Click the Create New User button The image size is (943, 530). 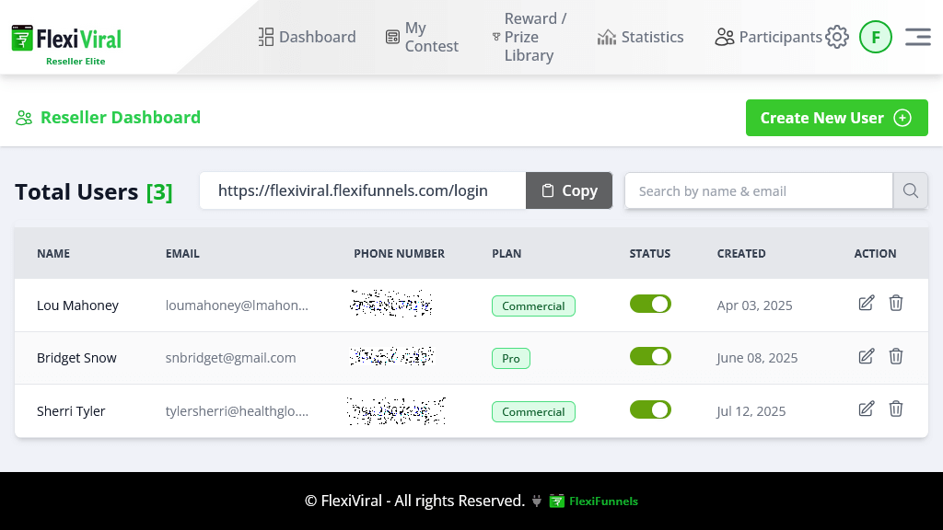[836, 118]
